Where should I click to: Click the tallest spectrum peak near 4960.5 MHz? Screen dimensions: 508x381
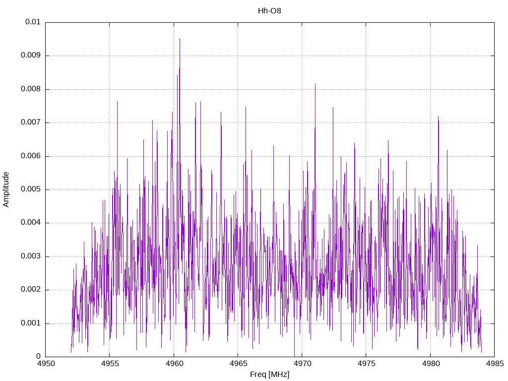180,39
